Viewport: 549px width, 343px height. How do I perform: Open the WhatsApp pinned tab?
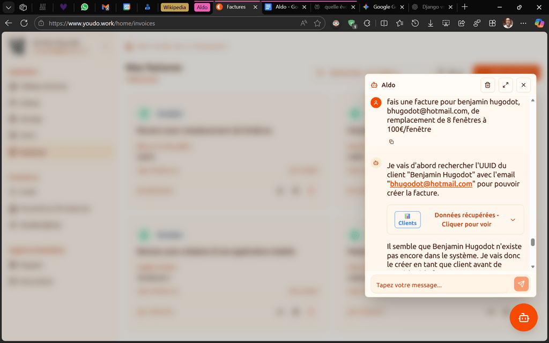84,8
